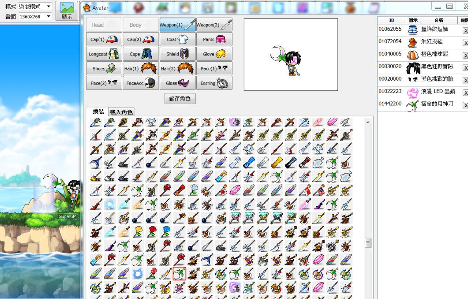The image size is (468, 299).
Task: Open the Cap(2) item category
Action: pos(141,39)
